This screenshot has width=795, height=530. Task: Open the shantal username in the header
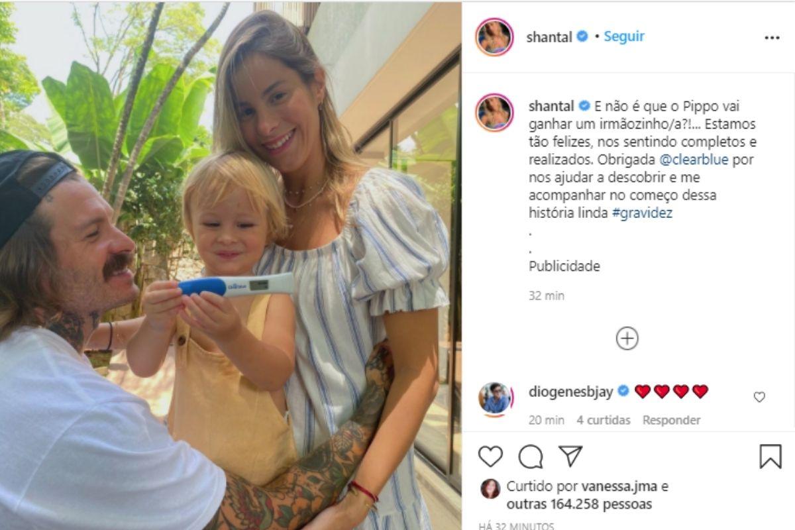(x=549, y=37)
